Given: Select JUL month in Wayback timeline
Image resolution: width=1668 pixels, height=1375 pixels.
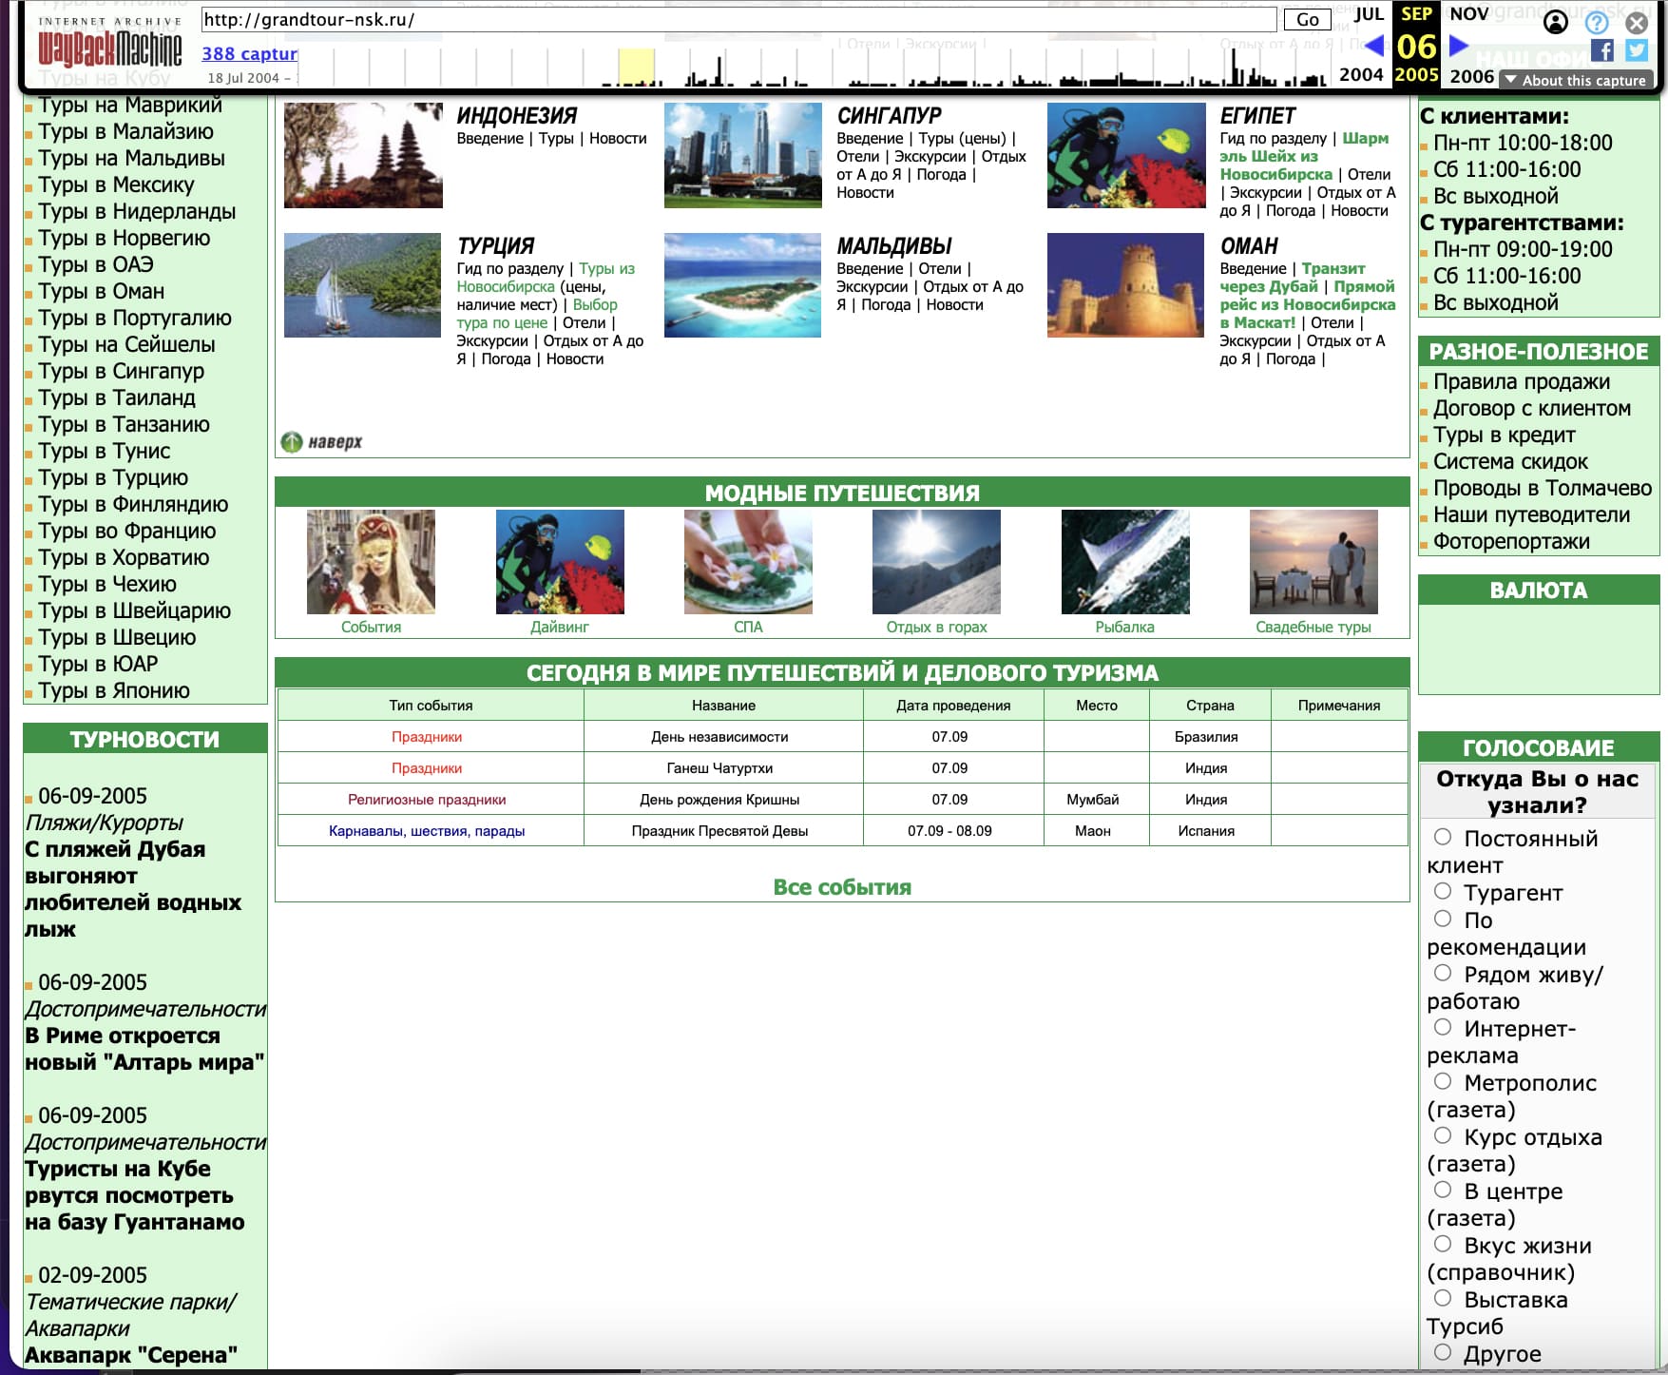Looking at the screenshot, I should coord(1369,14).
